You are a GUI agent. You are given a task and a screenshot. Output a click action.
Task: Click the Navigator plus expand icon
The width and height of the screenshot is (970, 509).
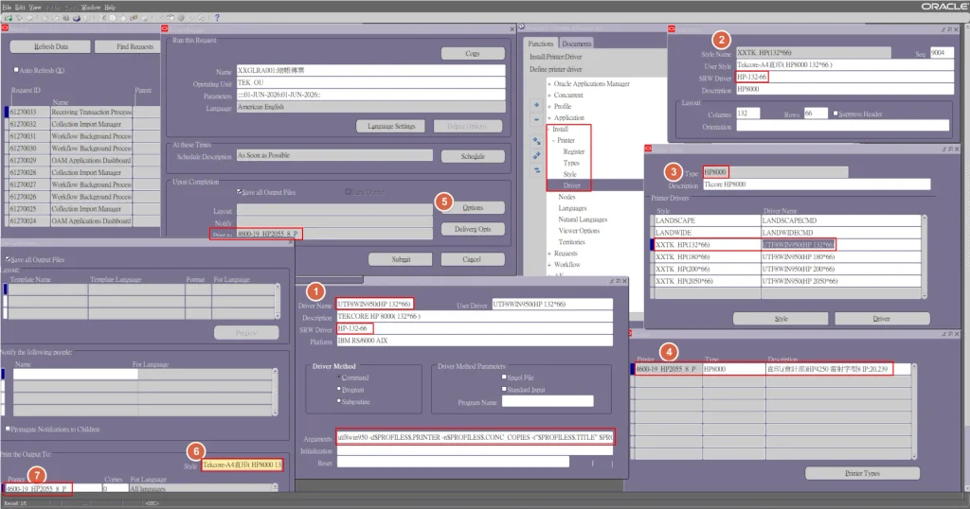point(536,105)
